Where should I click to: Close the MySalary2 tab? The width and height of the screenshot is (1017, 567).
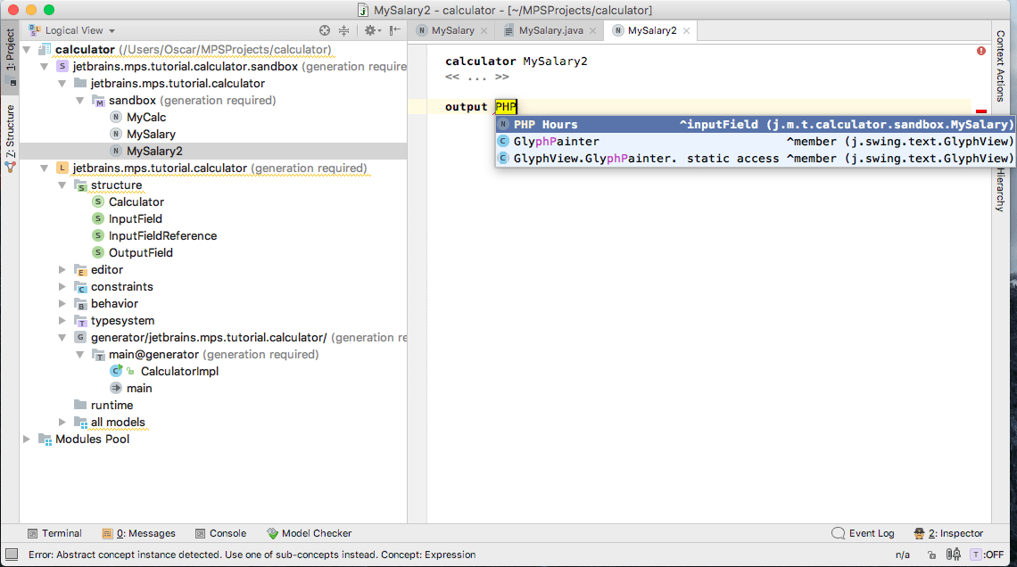pos(686,30)
